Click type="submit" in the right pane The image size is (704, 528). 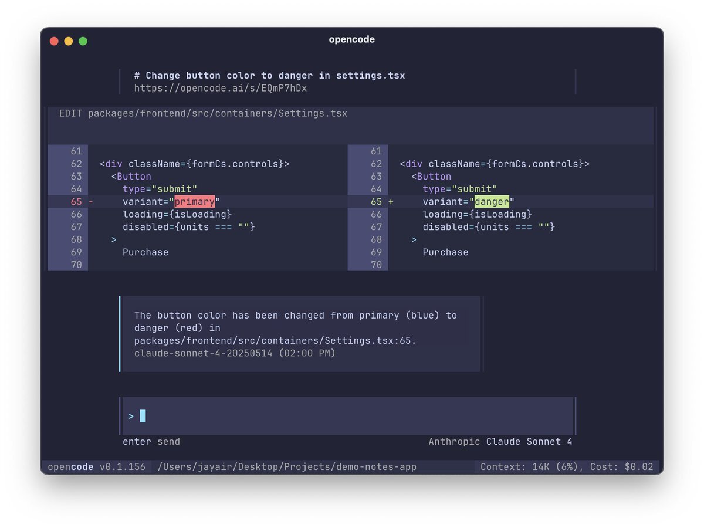click(x=460, y=189)
